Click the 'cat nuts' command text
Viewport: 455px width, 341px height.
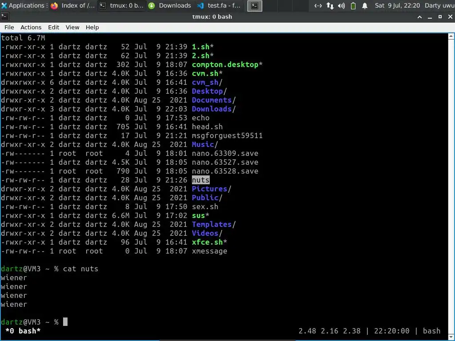81,269
